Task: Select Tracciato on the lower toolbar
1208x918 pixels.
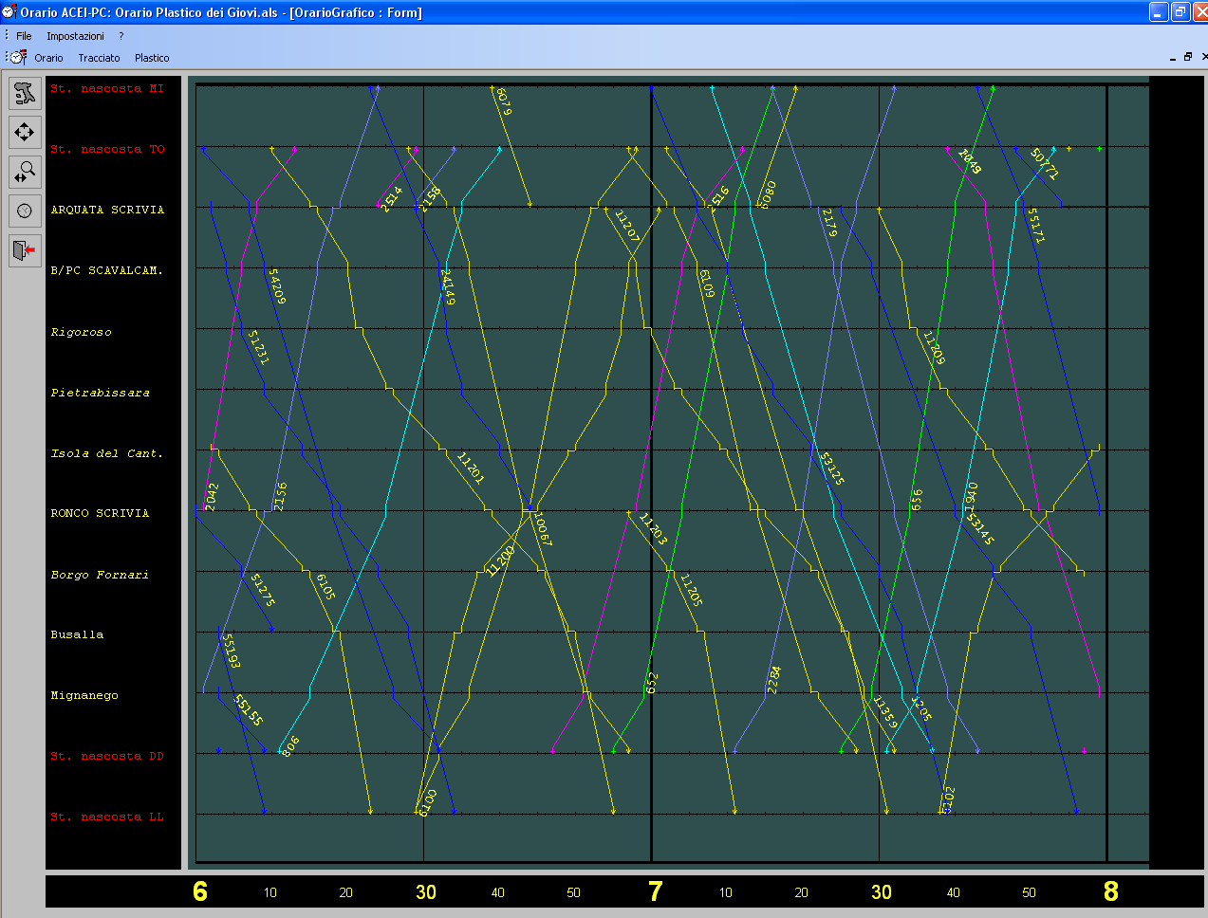Action: (99, 58)
